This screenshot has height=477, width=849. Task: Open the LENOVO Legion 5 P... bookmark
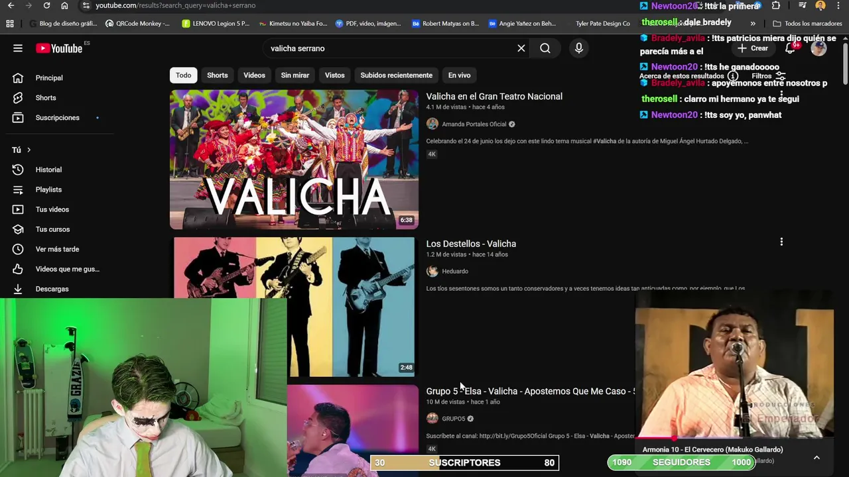216,24
